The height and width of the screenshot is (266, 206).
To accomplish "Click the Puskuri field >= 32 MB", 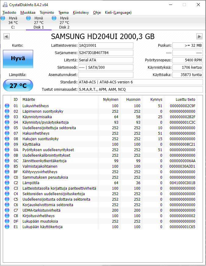I will click(188, 46).
